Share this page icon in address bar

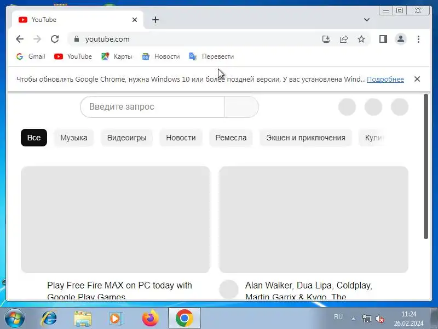344,39
